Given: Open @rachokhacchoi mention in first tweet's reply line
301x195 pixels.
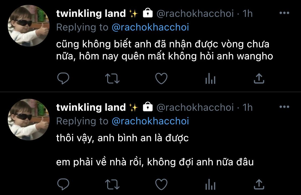Looking at the screenshot, I should 150,27.
